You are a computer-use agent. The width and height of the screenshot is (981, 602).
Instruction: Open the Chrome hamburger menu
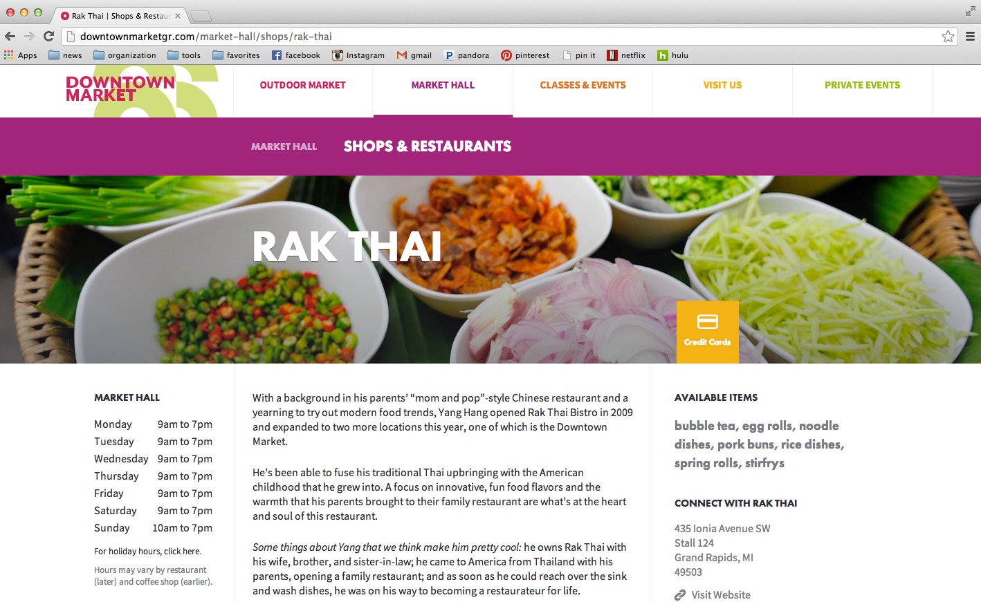pos(970,37)
